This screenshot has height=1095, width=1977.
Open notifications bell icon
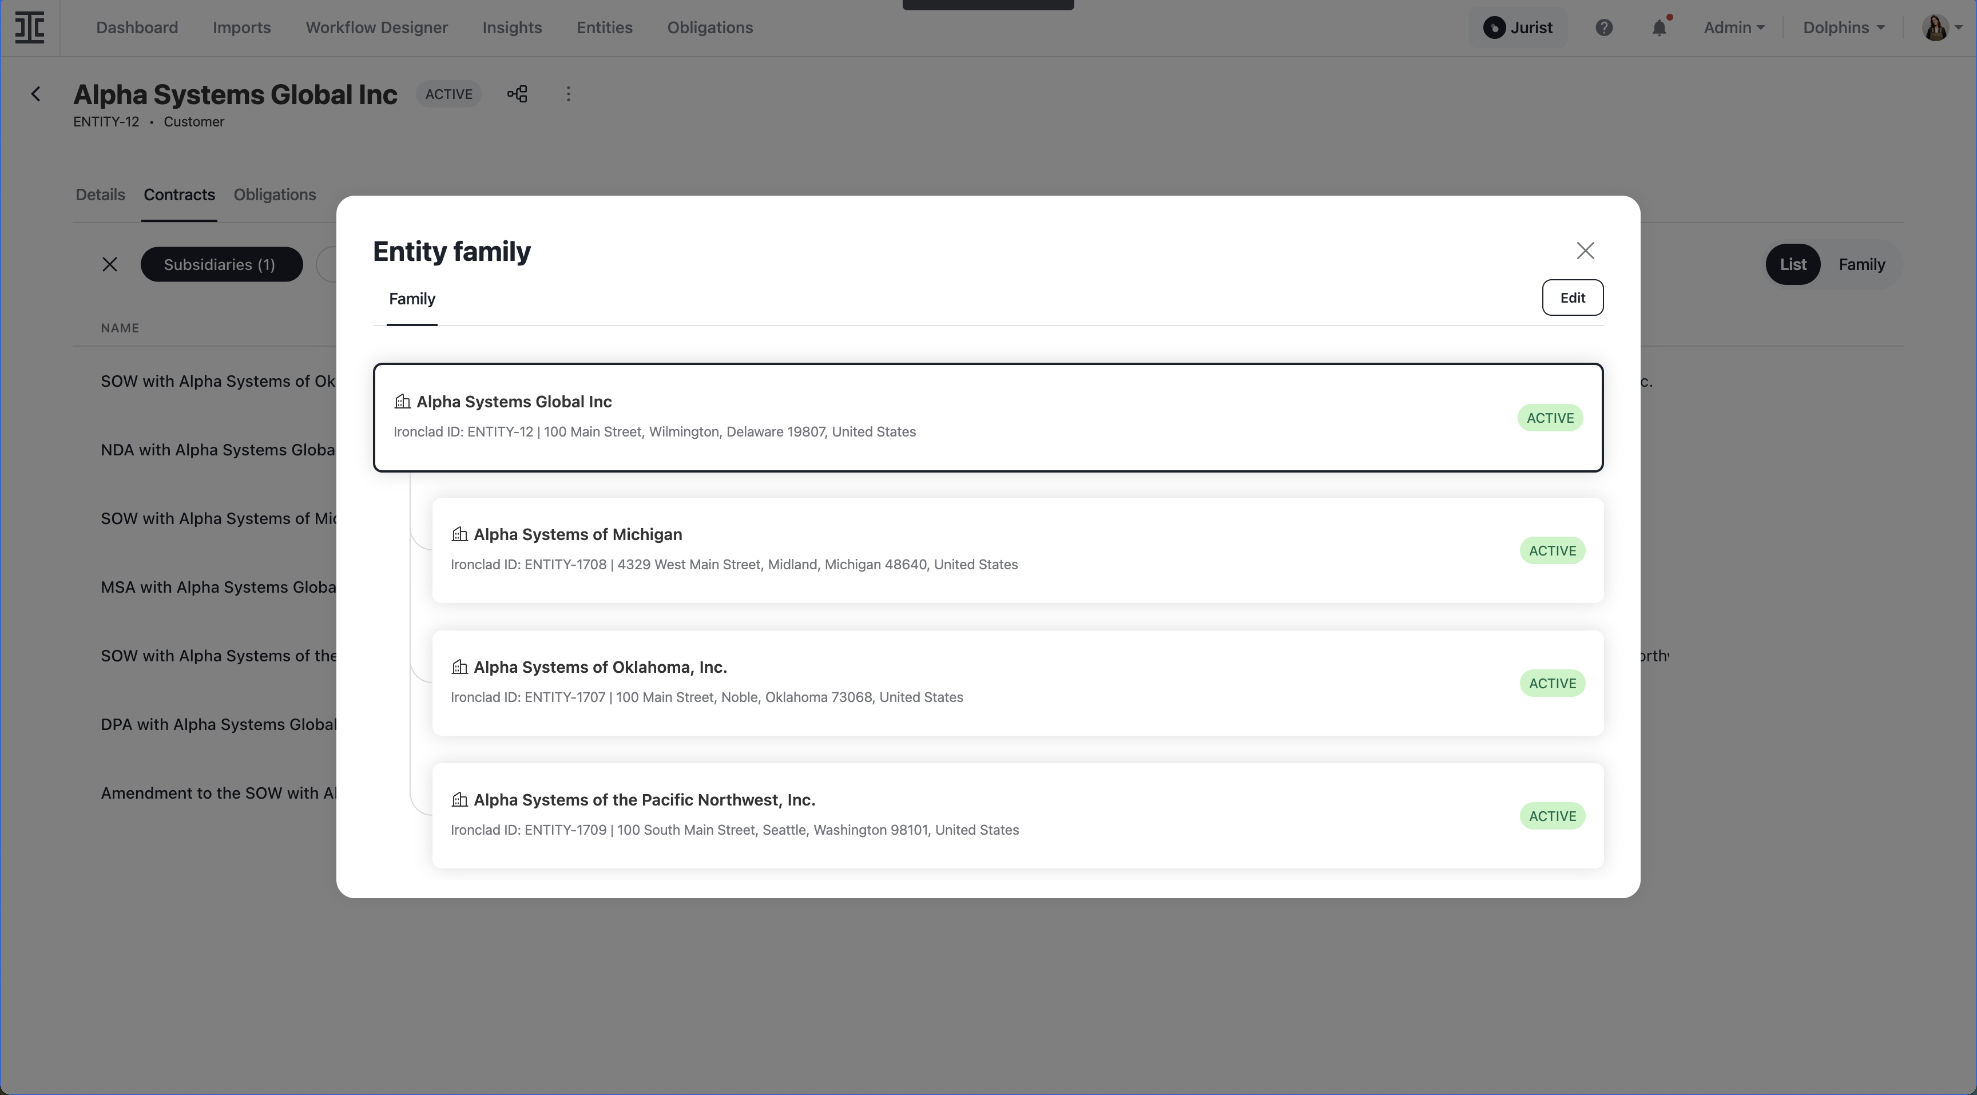[x=1660, y=27]
